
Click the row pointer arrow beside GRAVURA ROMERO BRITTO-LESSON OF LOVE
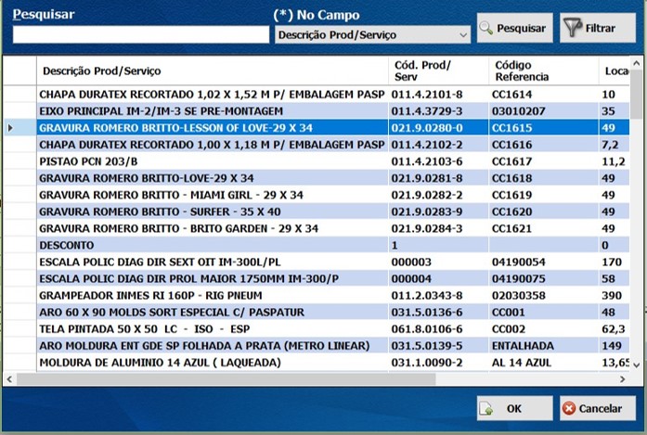pos(11,128)
